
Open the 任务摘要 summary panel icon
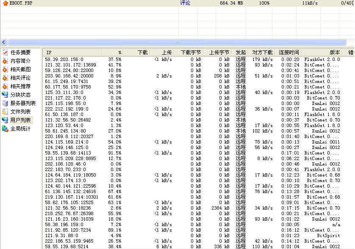click(5, 53)
